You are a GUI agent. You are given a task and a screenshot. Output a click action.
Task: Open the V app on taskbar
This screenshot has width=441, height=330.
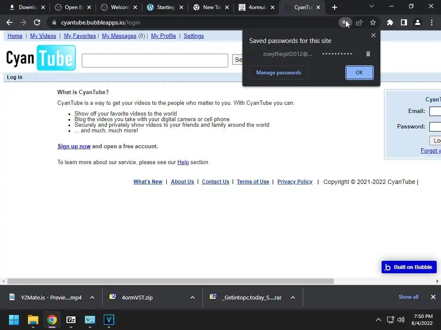(x=109, y=320)
